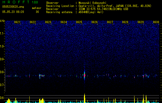
Task: Click the meteor count value 36
Action: [37, 12]
